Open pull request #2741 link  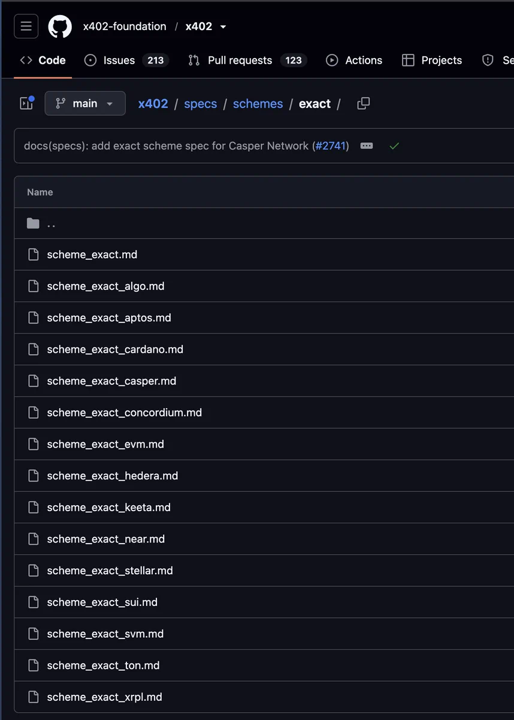[331, 146]
